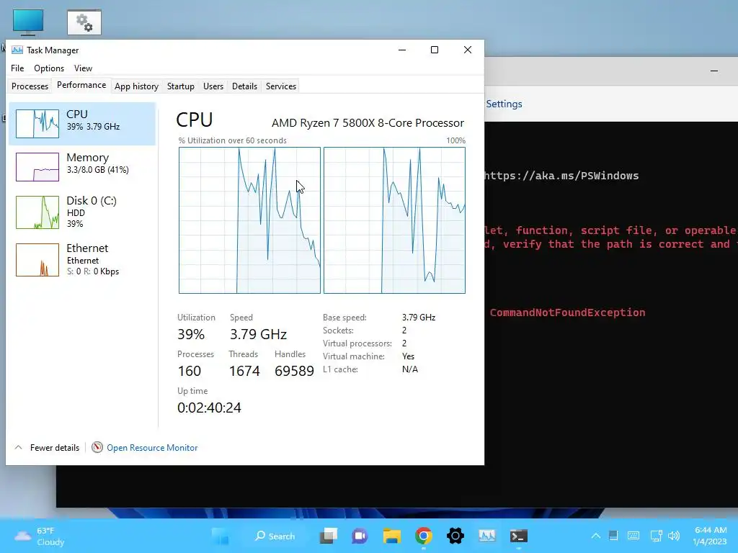This screenshot has height=553, width=738.
Task: Show hidden icons in system tray
Action: coord(596,536)
